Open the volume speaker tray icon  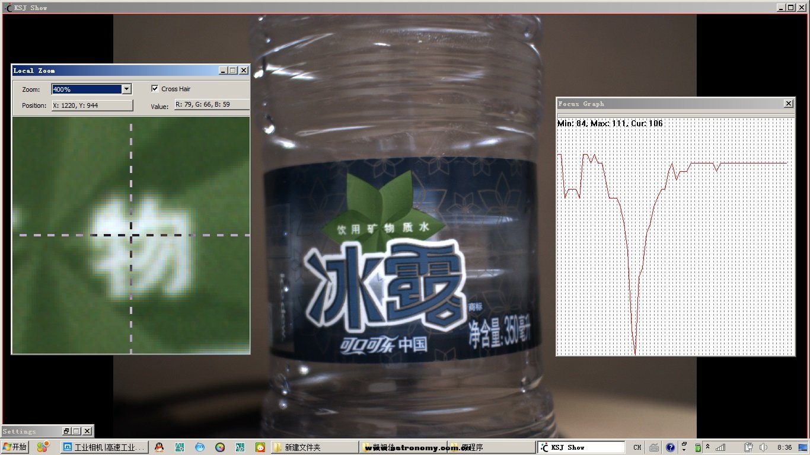(x=764, y=447)
